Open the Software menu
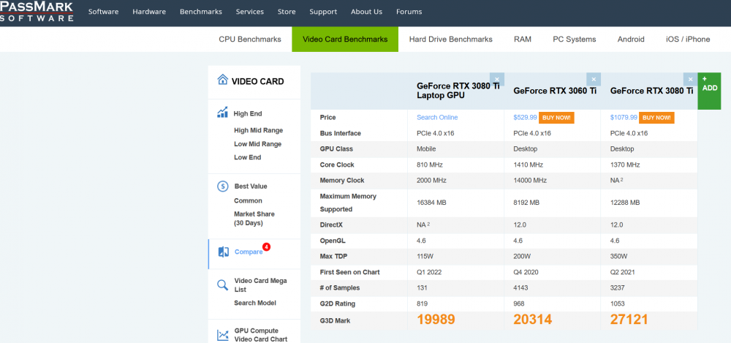This screenshot has width=731, height=343. 104,12
